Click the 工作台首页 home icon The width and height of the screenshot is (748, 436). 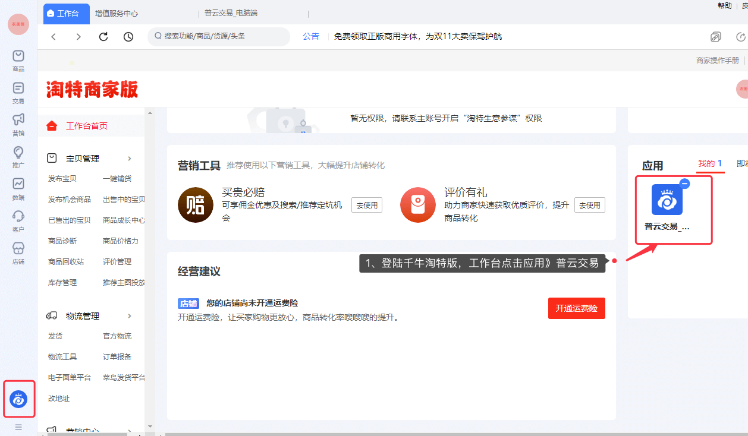[52, 126]
